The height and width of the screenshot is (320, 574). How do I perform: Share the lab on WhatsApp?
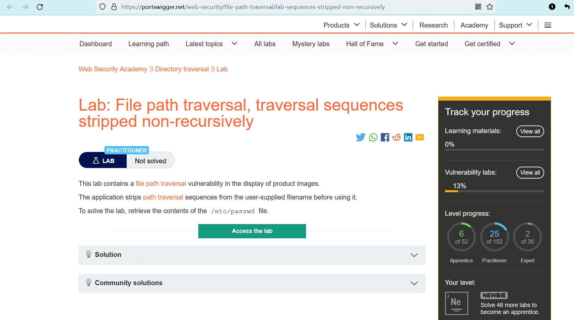pos(373,137)
